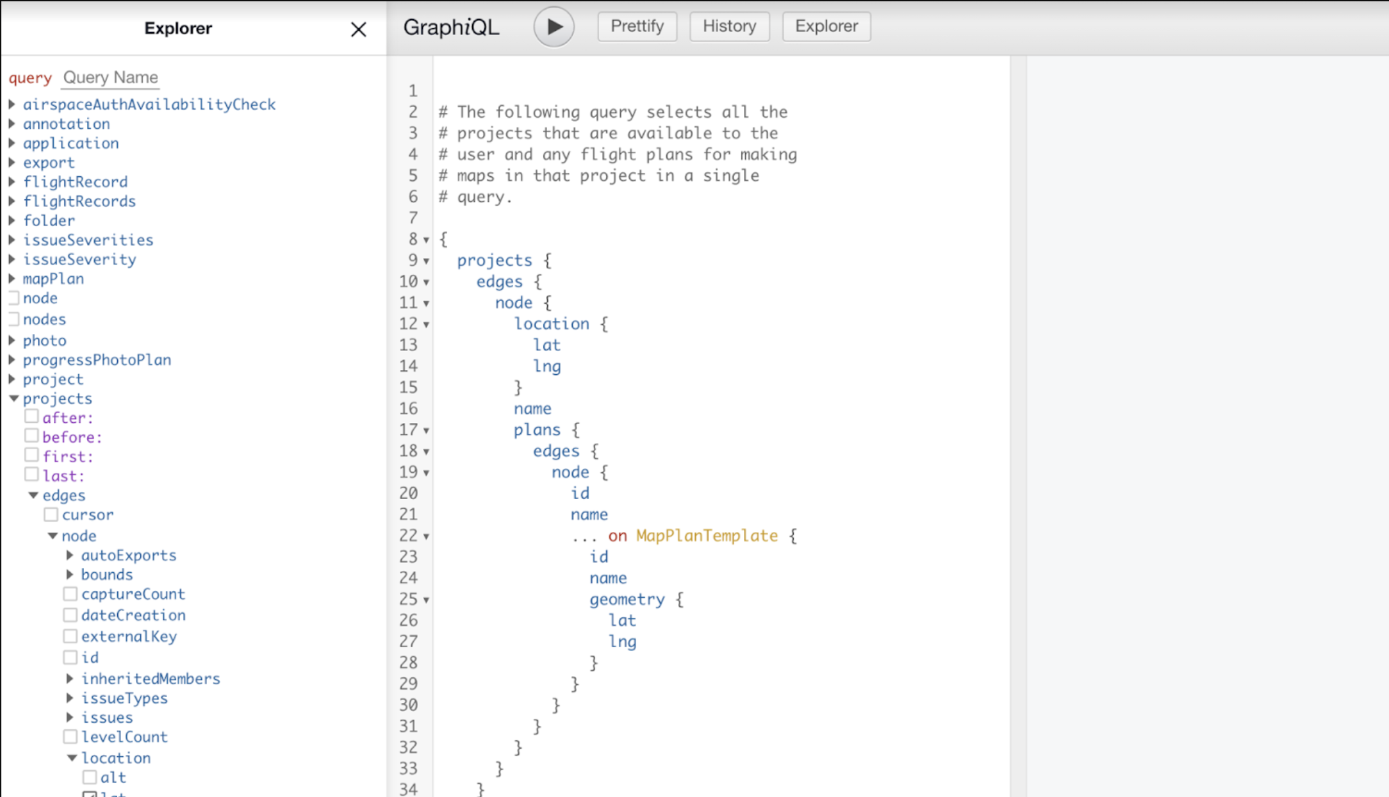Enable the before: argument checkbox

click(x=32, y=435)
